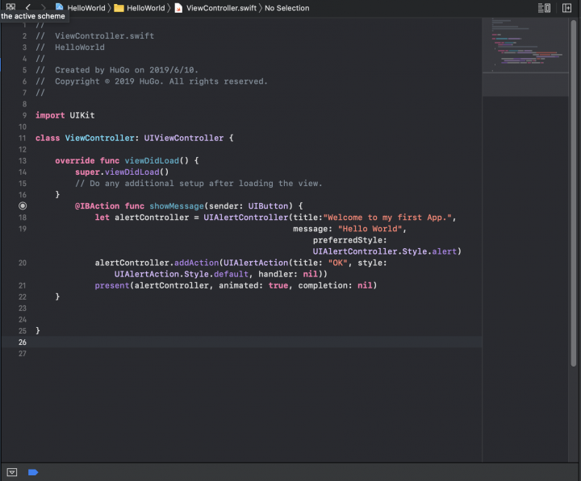The height and width of the screenshot is (481, 581).
Task: Click '// ViewController.swift' comment on line 2
Action: click(95, 36)
